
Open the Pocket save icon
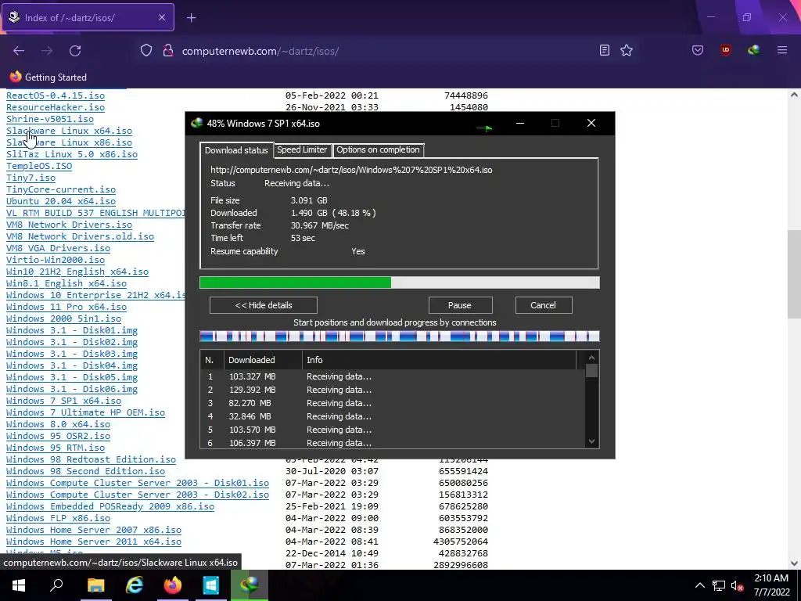(697, 50)
